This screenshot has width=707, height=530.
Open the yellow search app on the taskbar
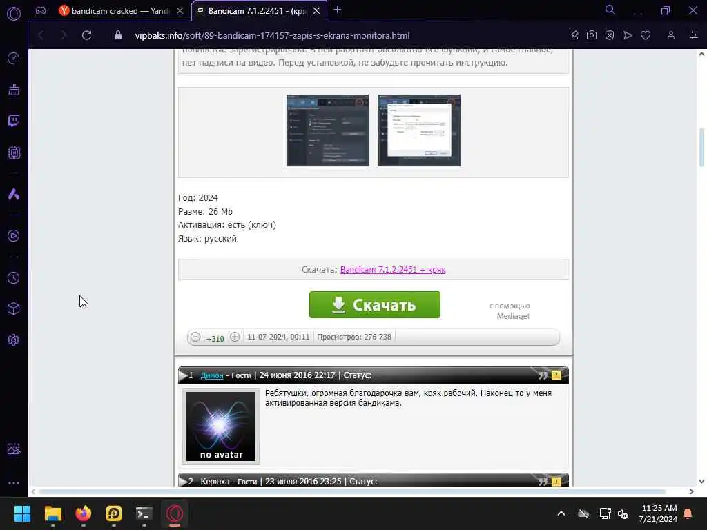(x=114, y=513)
